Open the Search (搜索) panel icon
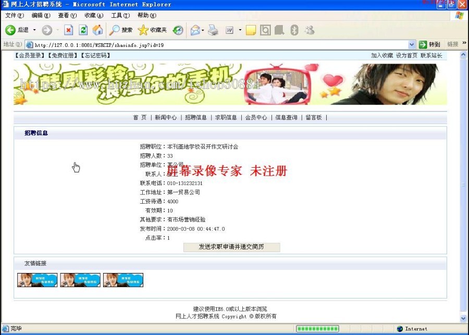The image size is (469, 335). point(115,30)
